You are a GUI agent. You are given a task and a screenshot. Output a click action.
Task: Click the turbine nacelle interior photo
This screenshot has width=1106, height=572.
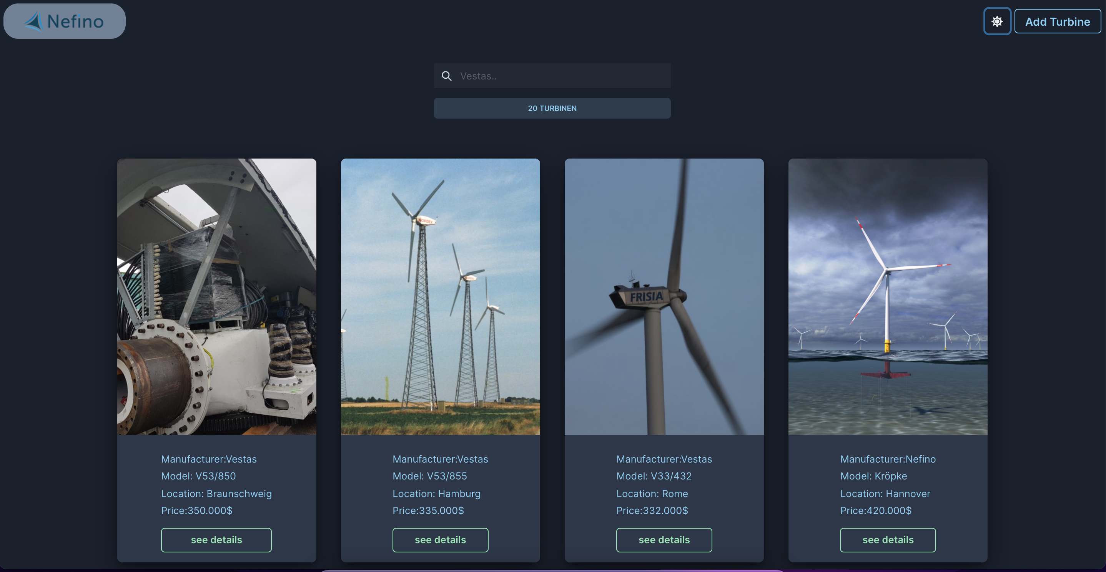tap(216, 297)
